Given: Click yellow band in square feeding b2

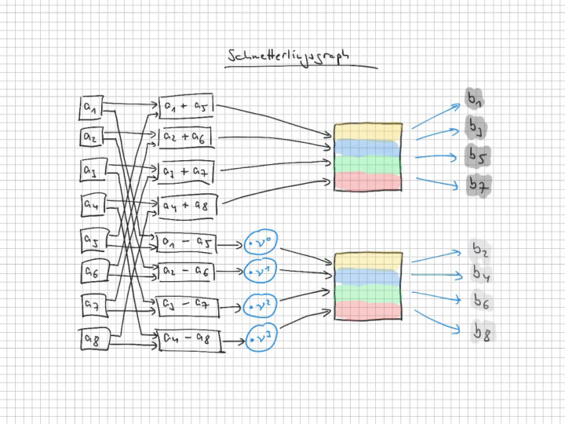Looking at the screenshot, I should [x=368, y=261].
